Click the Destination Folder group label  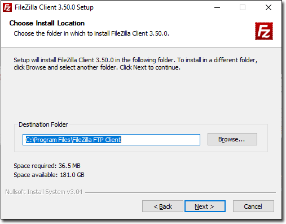43,124
